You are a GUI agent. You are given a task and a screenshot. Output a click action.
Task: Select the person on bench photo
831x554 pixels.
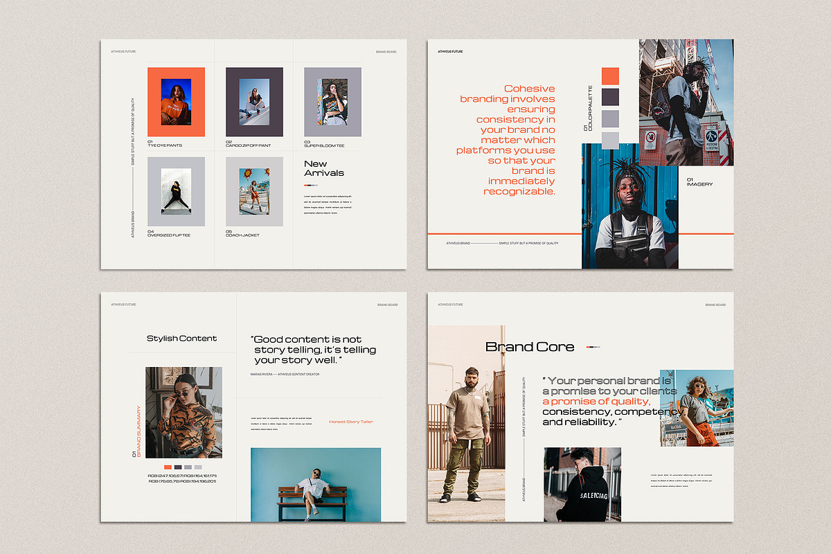pyautogui.click(x=316, y=485)
